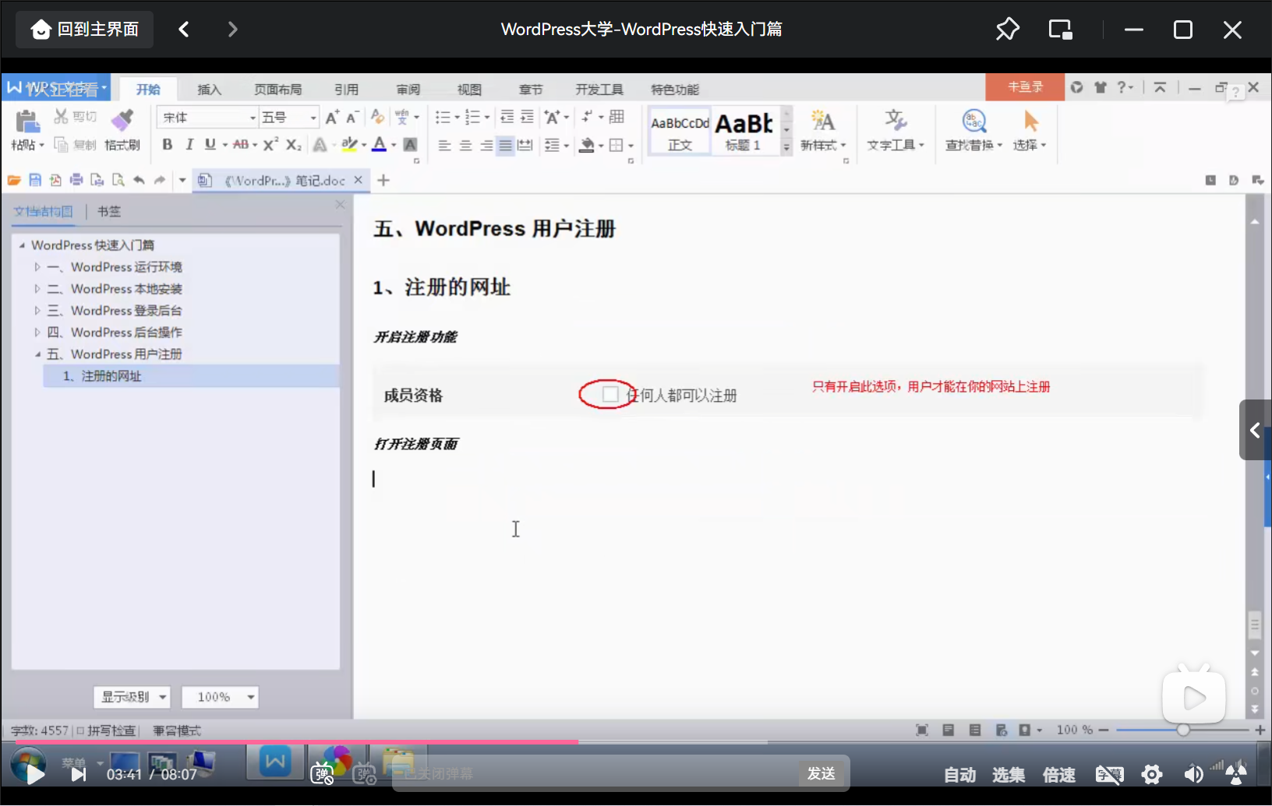Select '1、注册的网址' in document outline
Screen dimensions: 1272x806
[191, 376]
